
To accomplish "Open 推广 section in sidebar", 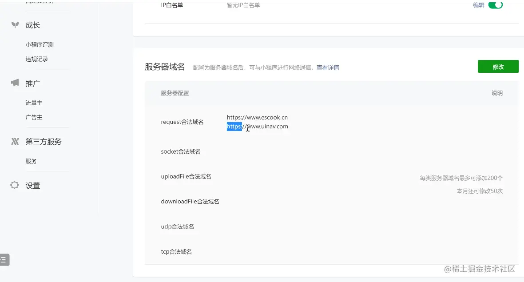I will 33,83.
